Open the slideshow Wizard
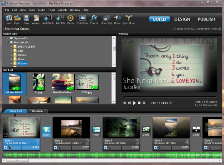 coord(35,19)
